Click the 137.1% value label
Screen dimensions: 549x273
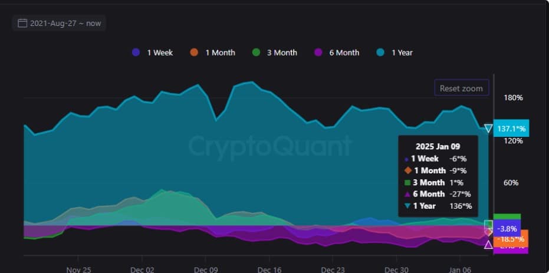point(511,128)
